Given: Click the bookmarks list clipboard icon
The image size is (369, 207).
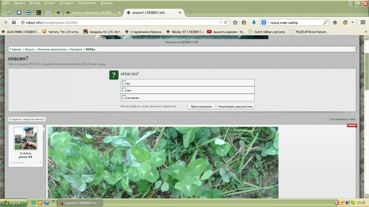Looking at the screenshot, I should click(244, 22).
